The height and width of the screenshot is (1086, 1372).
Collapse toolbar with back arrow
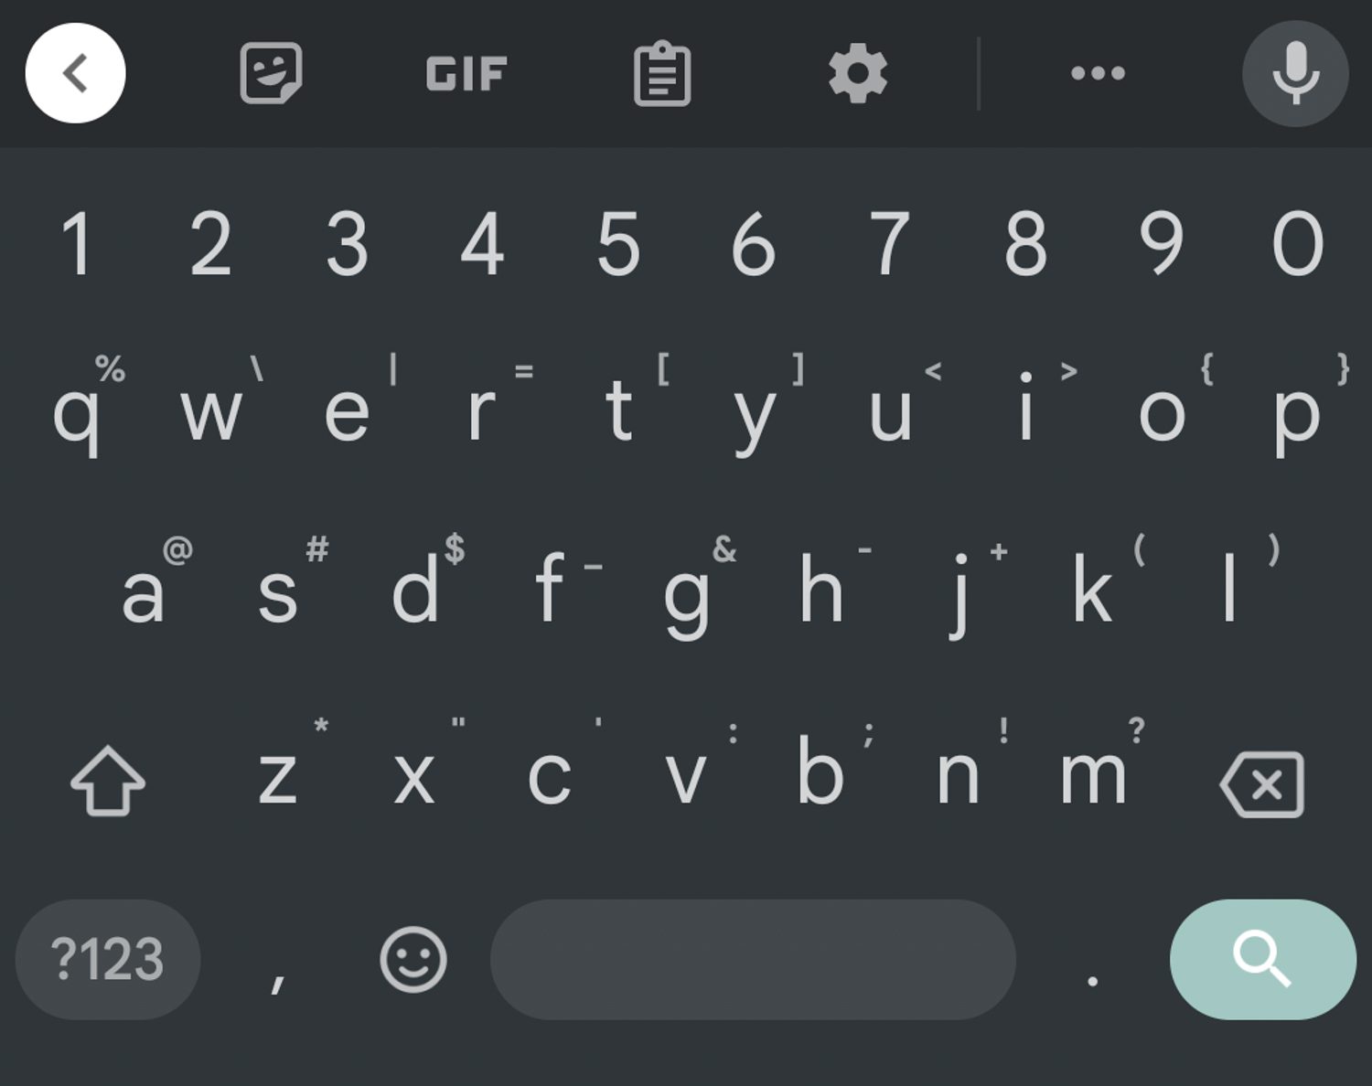(x=75, y=73)
